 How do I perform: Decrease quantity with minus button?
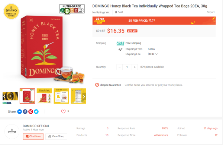point(119,67)
